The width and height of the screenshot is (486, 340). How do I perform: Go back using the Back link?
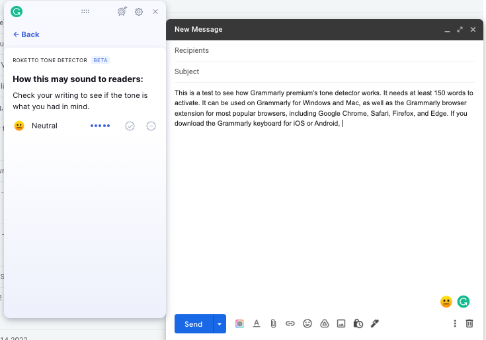point(26,34)
